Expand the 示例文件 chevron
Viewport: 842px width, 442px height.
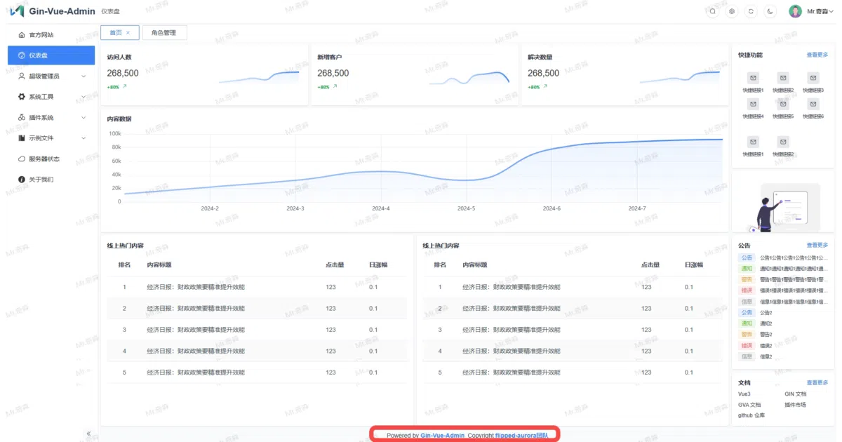[83, 138]
